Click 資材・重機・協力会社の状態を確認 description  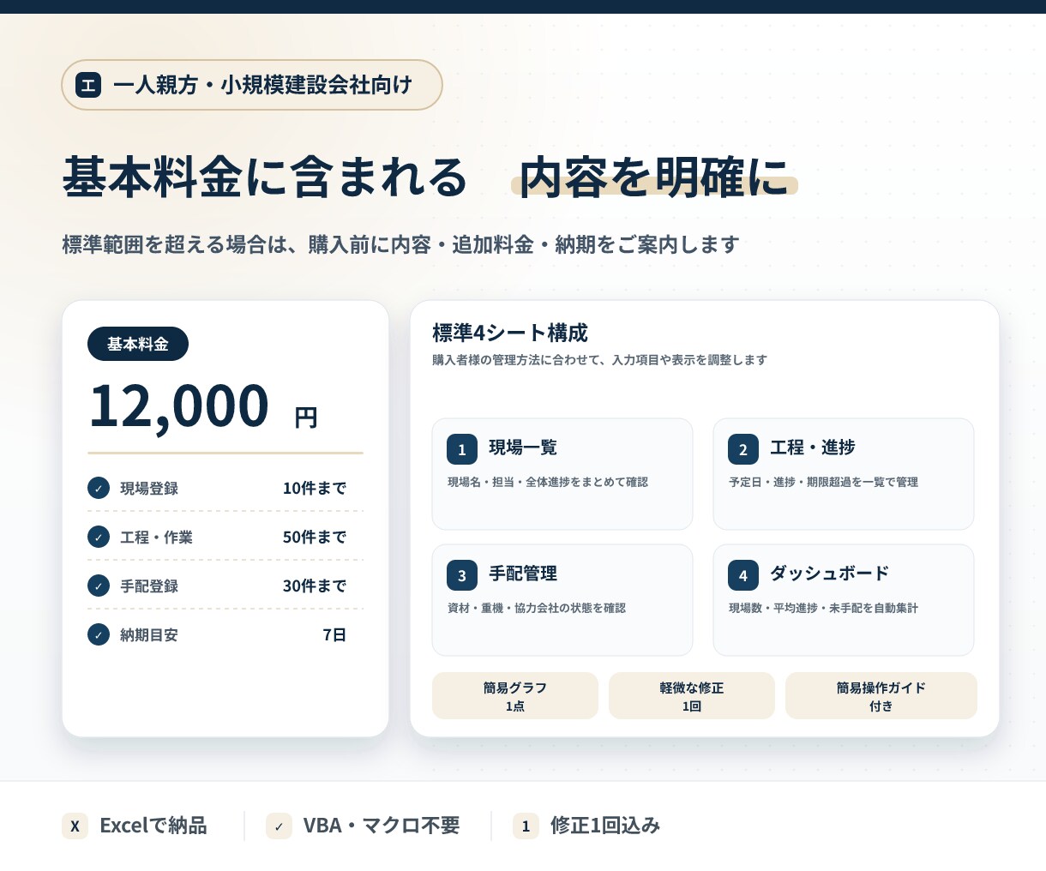(537, 608)
